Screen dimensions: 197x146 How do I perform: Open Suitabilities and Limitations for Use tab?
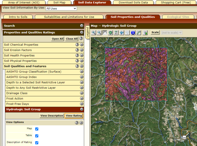69,17
